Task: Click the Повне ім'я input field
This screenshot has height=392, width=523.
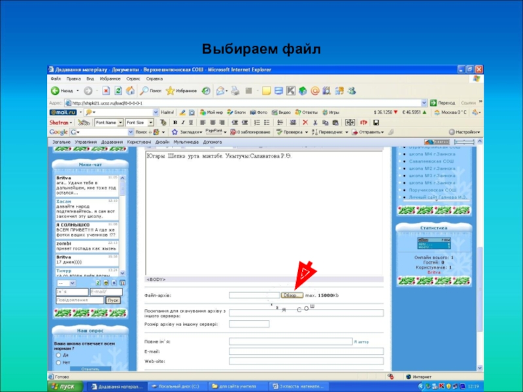Action: point(290,341)
